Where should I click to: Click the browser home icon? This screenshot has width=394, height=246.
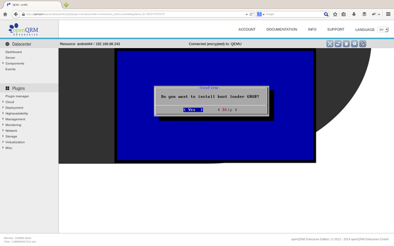tap(5, 14)
